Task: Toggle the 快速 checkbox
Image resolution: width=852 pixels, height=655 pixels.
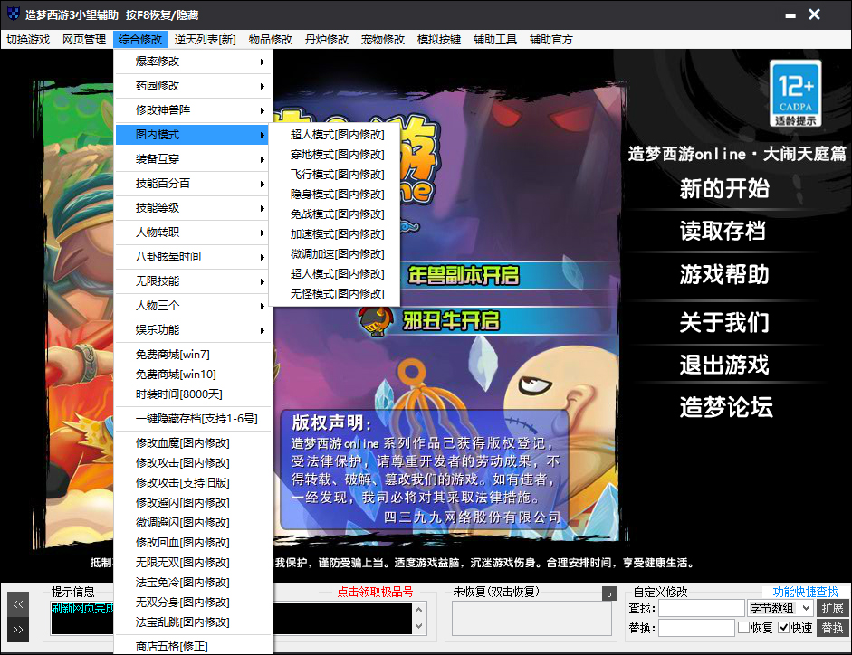Action: pyautogui.click(x=783, y=627)
